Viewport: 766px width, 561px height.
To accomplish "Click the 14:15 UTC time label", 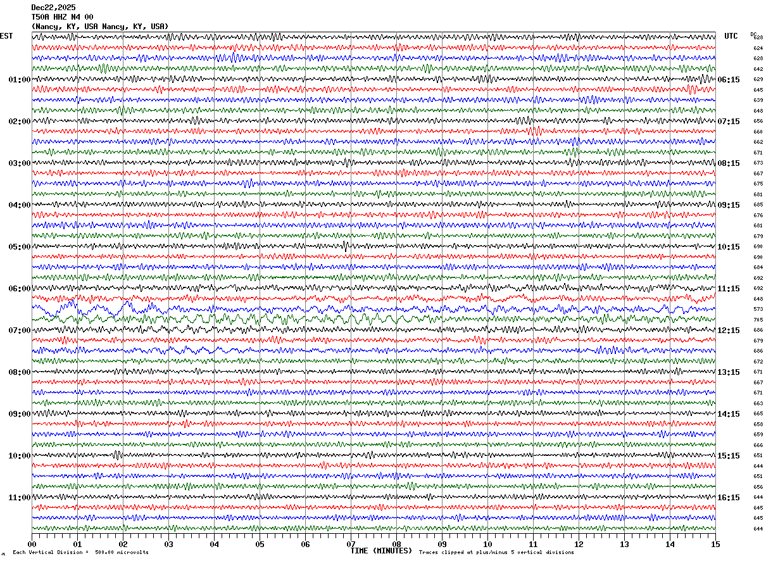I will [x=729, y=414].
